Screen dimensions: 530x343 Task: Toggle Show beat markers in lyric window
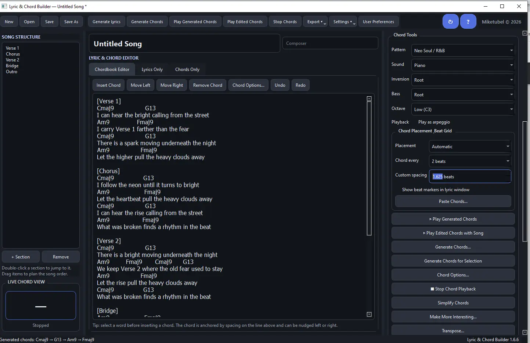tap(436, 190)
